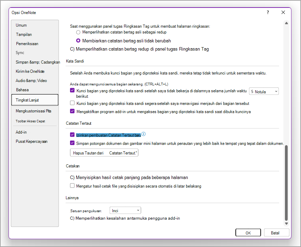Uncheck 'Izinkan pembuatan Catatan Tertaut baru'
301x247 pixels.
click(x=72, y=135)
